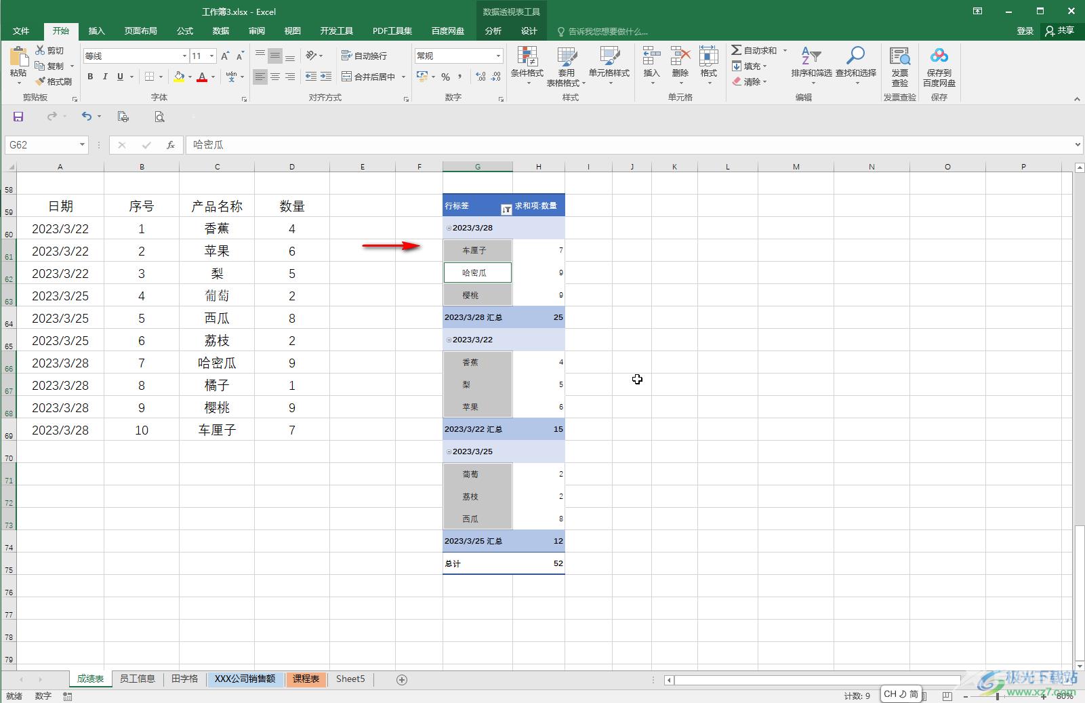Toggle italic formatting

(x=105, y=77)
